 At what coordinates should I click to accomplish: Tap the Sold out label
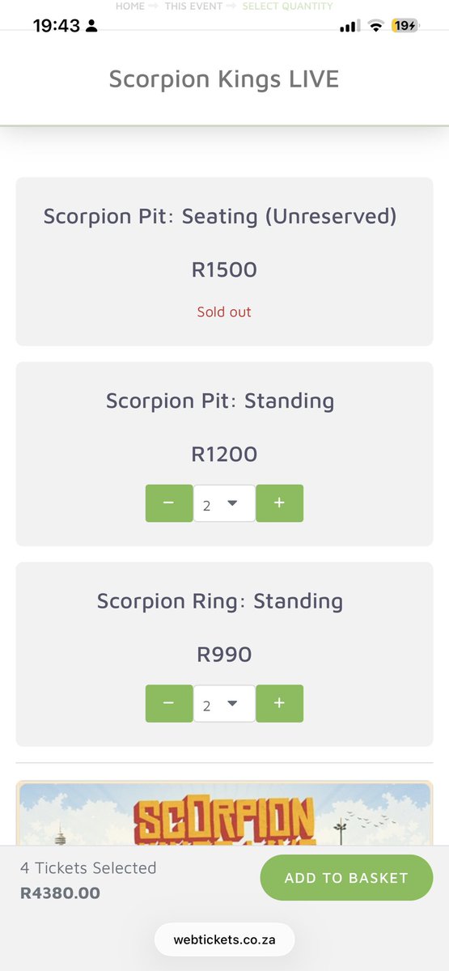[224, 312]
